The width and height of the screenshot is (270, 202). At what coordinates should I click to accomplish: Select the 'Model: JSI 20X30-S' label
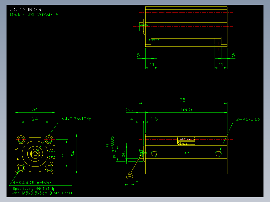[x=34, y=15]
